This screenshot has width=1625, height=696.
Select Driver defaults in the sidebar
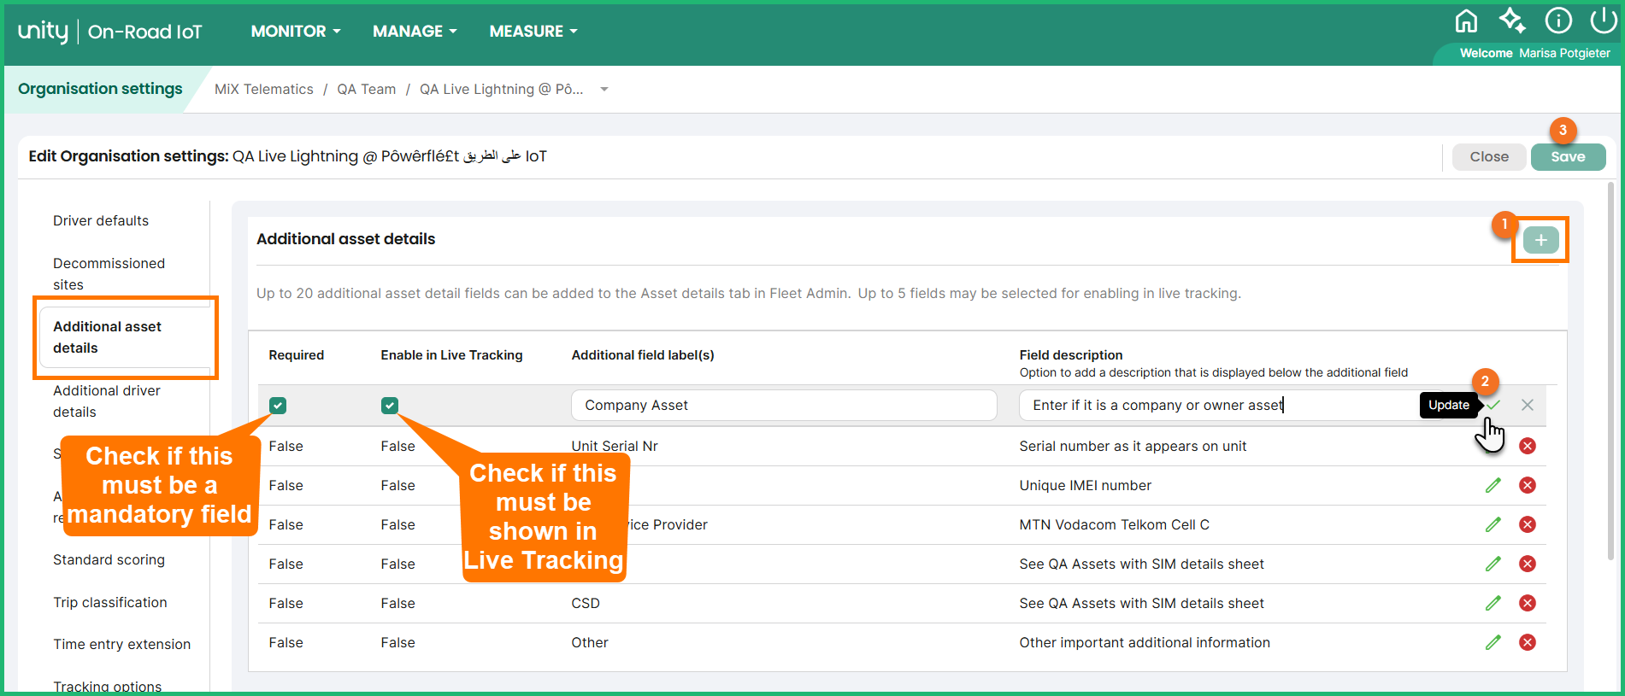pos(101,220)
